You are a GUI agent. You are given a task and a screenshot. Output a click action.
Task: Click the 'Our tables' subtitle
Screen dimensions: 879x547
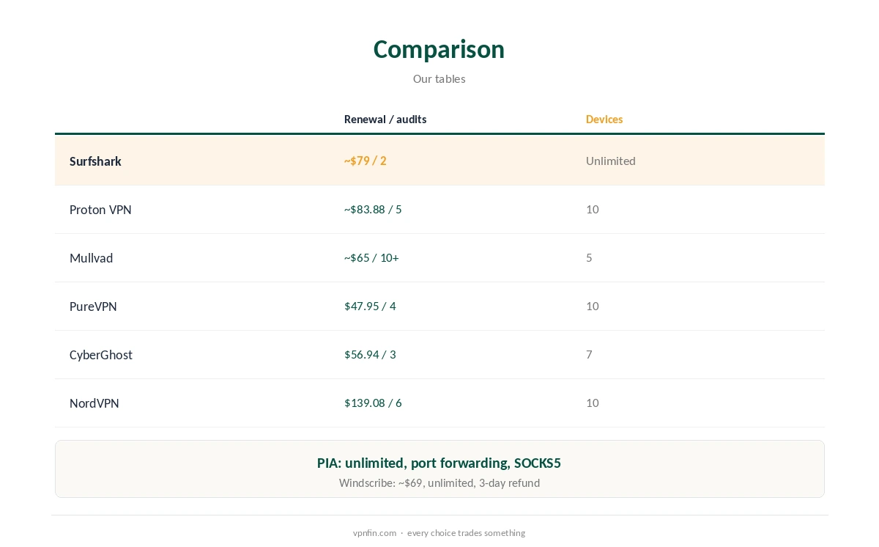click(439, 78)
